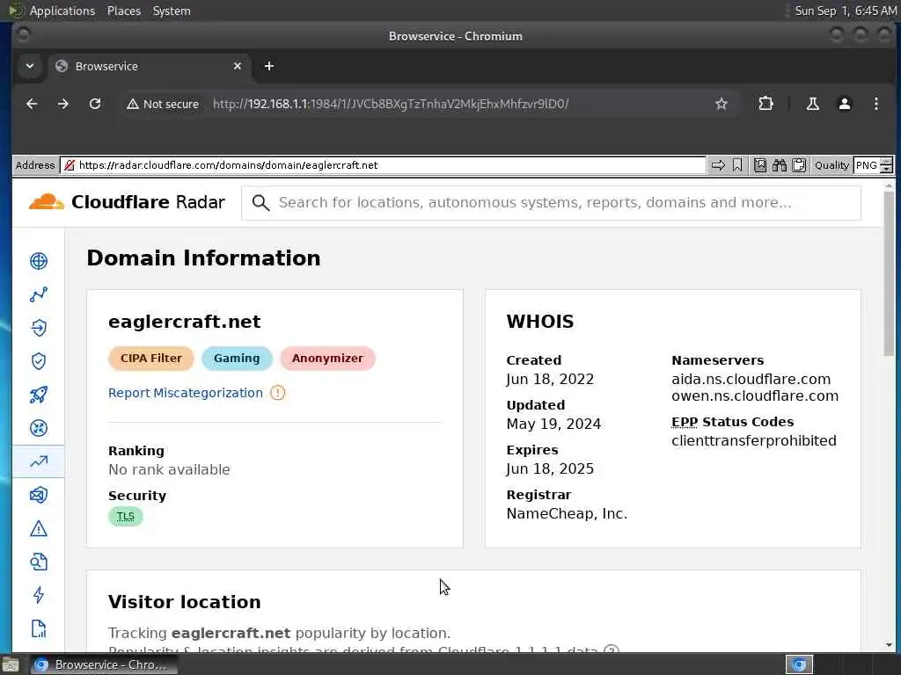Click the workspace switcher in bottom panel
This screenshot has height=675, width=901.
tap(842, 664)
